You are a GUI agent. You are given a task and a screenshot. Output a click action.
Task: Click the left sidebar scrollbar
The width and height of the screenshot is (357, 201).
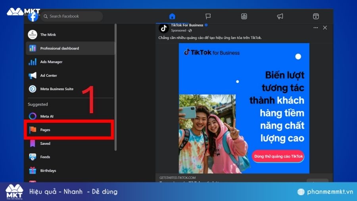[116, 87]
